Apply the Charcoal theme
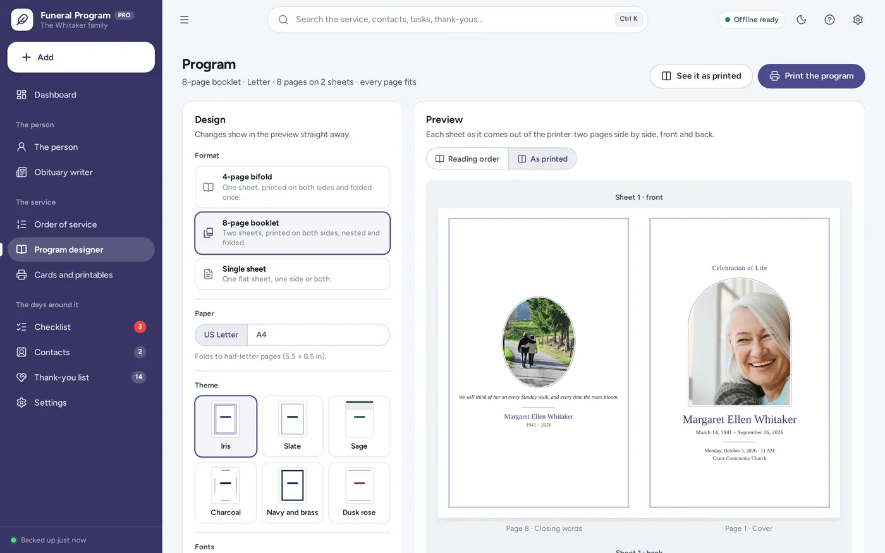 pyautogui.click(x=226, y=493)
